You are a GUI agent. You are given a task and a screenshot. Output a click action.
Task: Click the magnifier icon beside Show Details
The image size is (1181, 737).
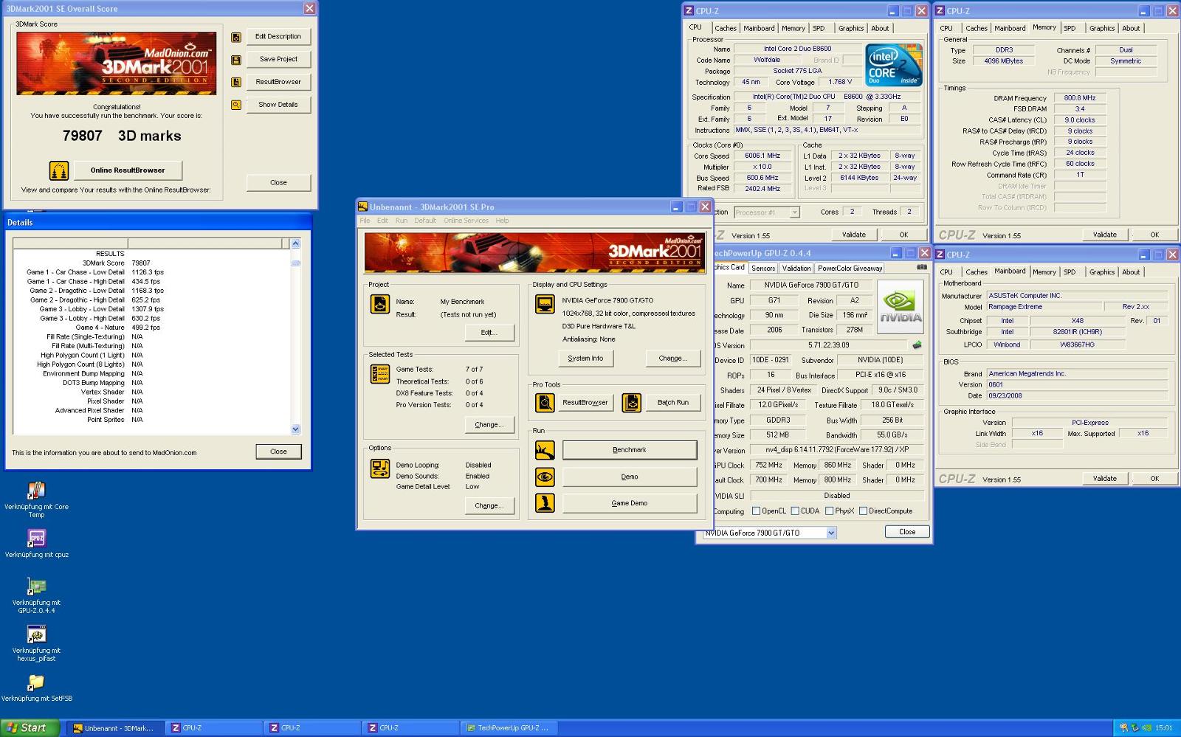click(x=236, y=105)
